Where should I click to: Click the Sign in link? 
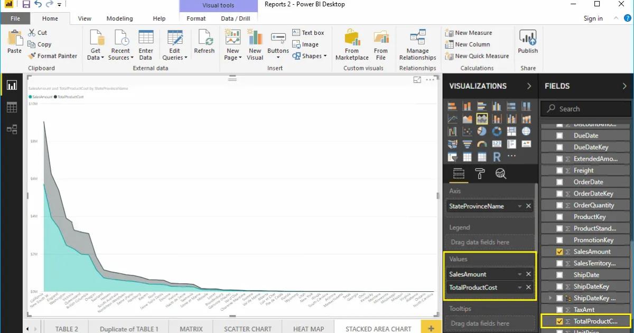tap(592, 18)
